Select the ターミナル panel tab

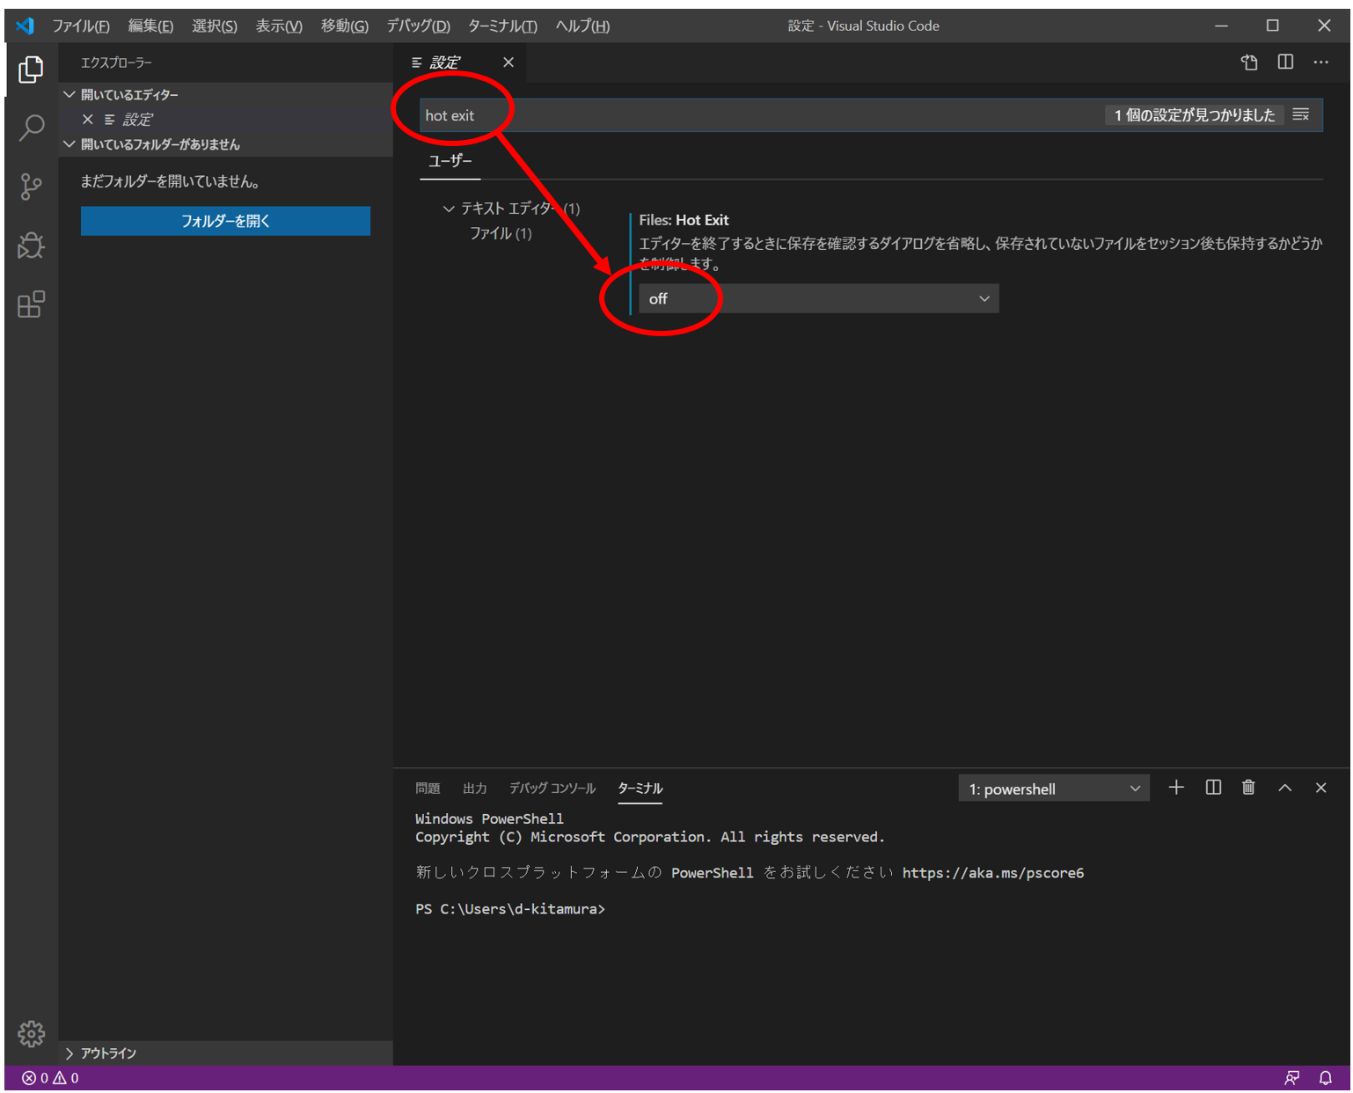tap(640, 789)
